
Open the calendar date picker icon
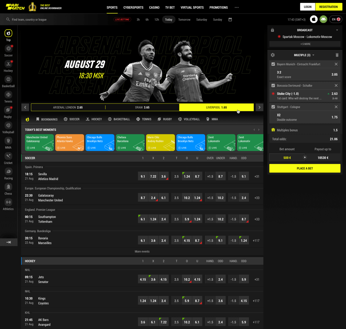[230, 19]
